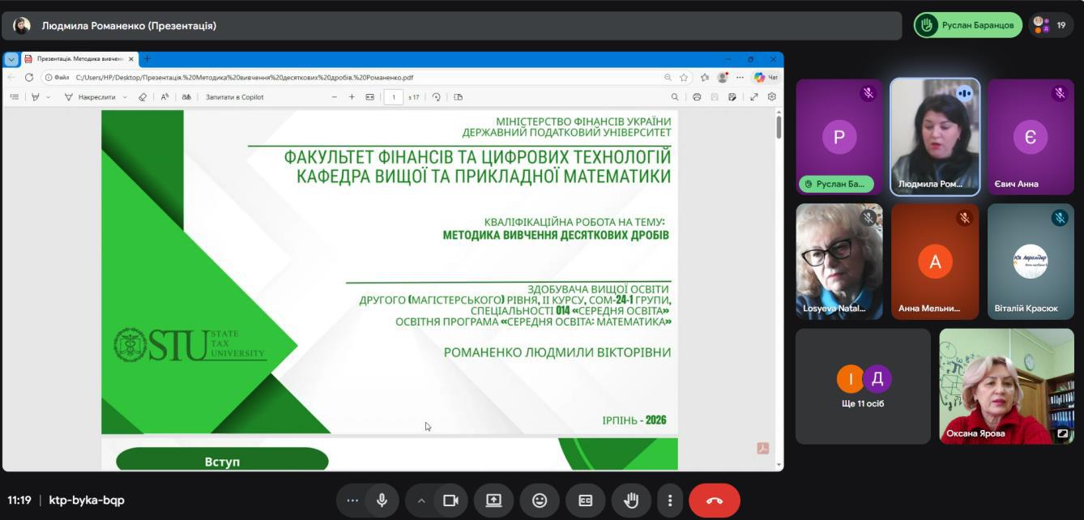Click the print icon in PDF toolbar
Viewport: 1084px width, 520px height.
point(697,97)
